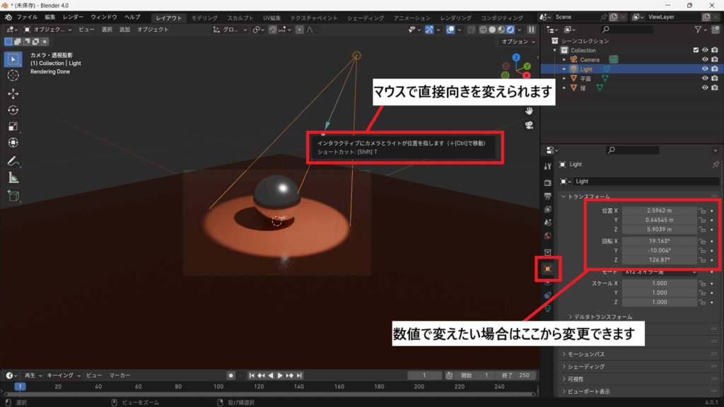Uncheck the Collection exclude checkbox
Viewport: 724px width, 407px height.
696,50
